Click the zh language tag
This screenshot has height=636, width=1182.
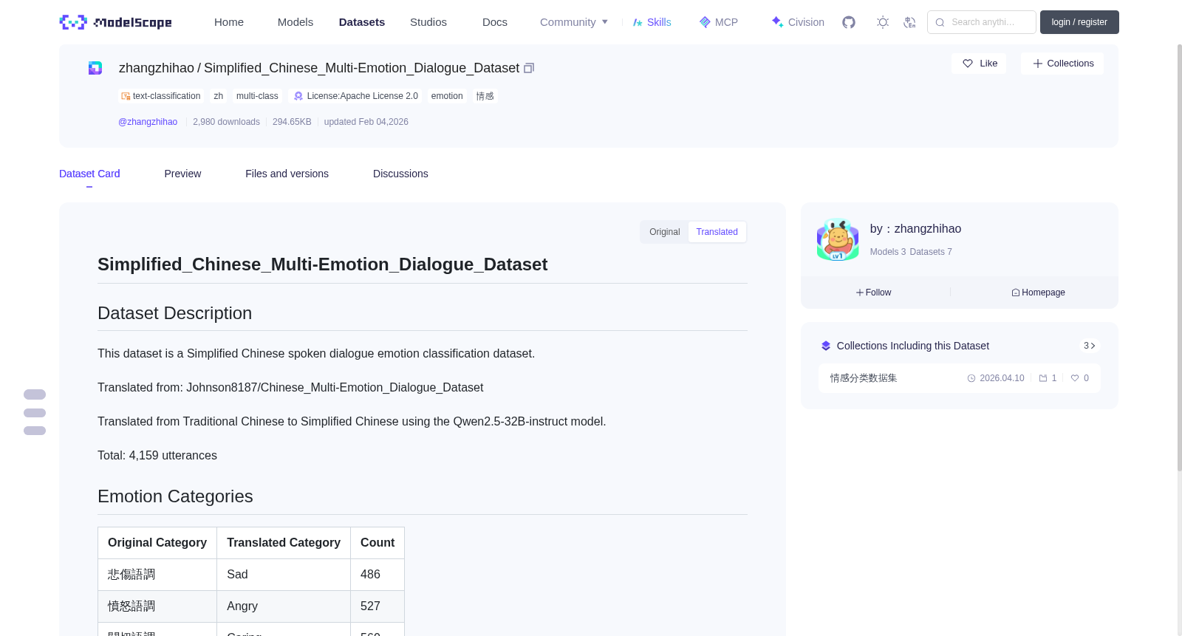[x=219, y=96]
